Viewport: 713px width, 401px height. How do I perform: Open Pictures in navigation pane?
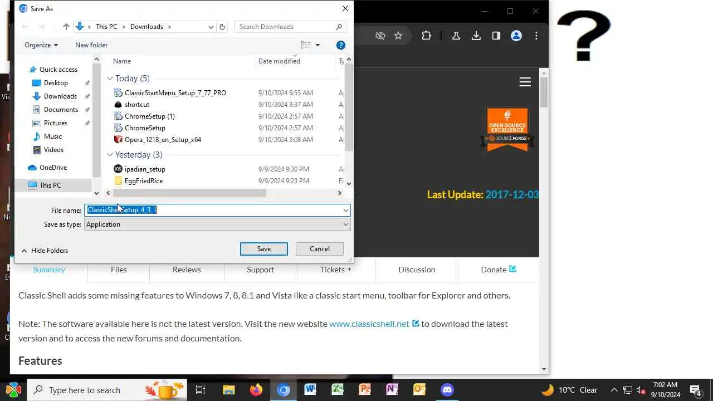click(x=56, y=123)
